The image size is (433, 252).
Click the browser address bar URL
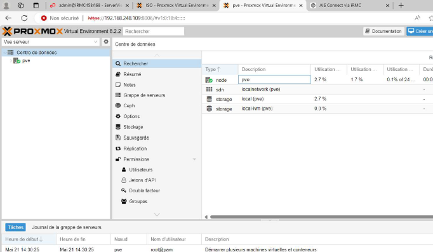click(136, 18)
